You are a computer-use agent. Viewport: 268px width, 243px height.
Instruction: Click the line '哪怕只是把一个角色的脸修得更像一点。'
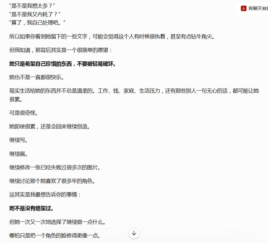click(55, 236)
